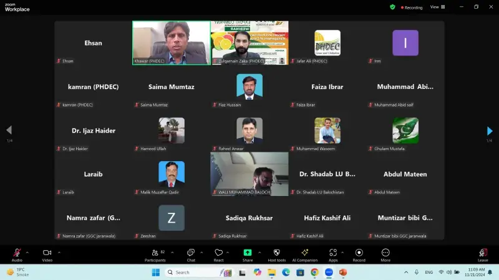The image size is (499, 280).
Task: Expand audio options arrow next to Audio
Action: [x=27, y=252]
